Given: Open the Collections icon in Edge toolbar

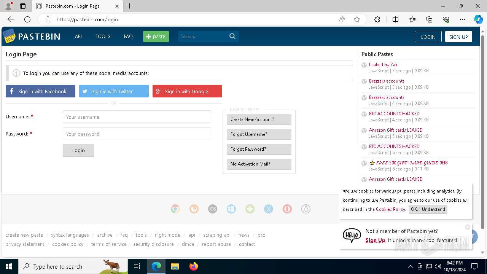Looking at the screenshot, I should pyautogui.click(x=429, y=19).
